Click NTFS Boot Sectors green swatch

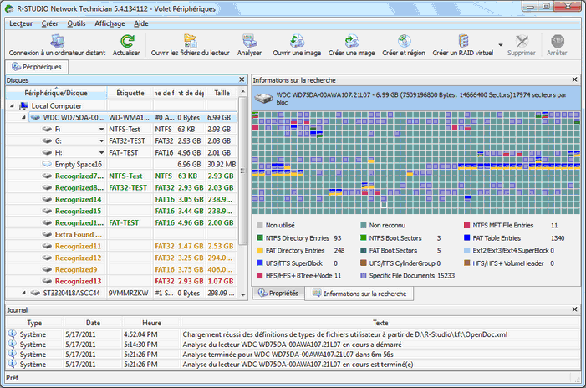(x=364, y=237)
